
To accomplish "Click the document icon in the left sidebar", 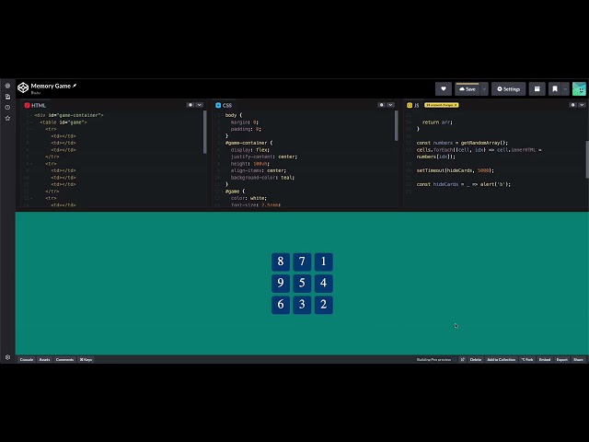I will click(7, 97).
